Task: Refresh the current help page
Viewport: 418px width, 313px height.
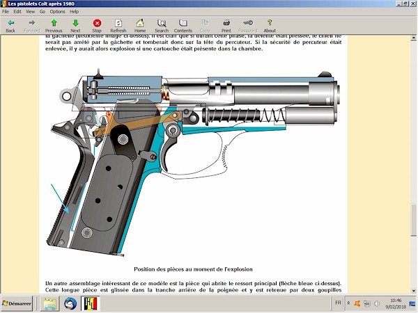Action: tap(118, 26)
